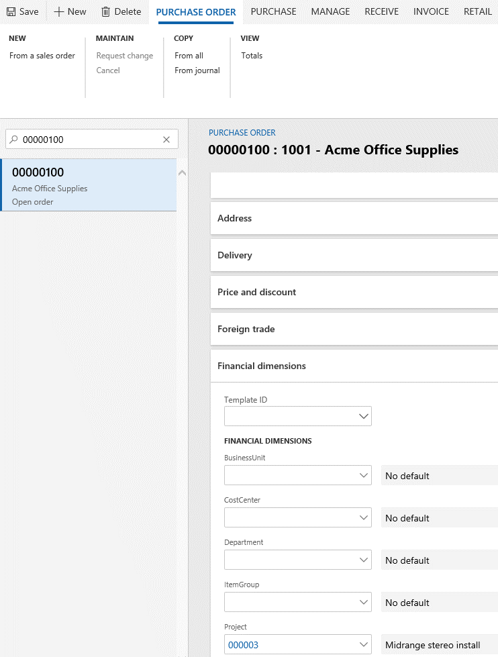Click the Cancel maintain action
Viewport: 498px width, 657px height.
107,70
